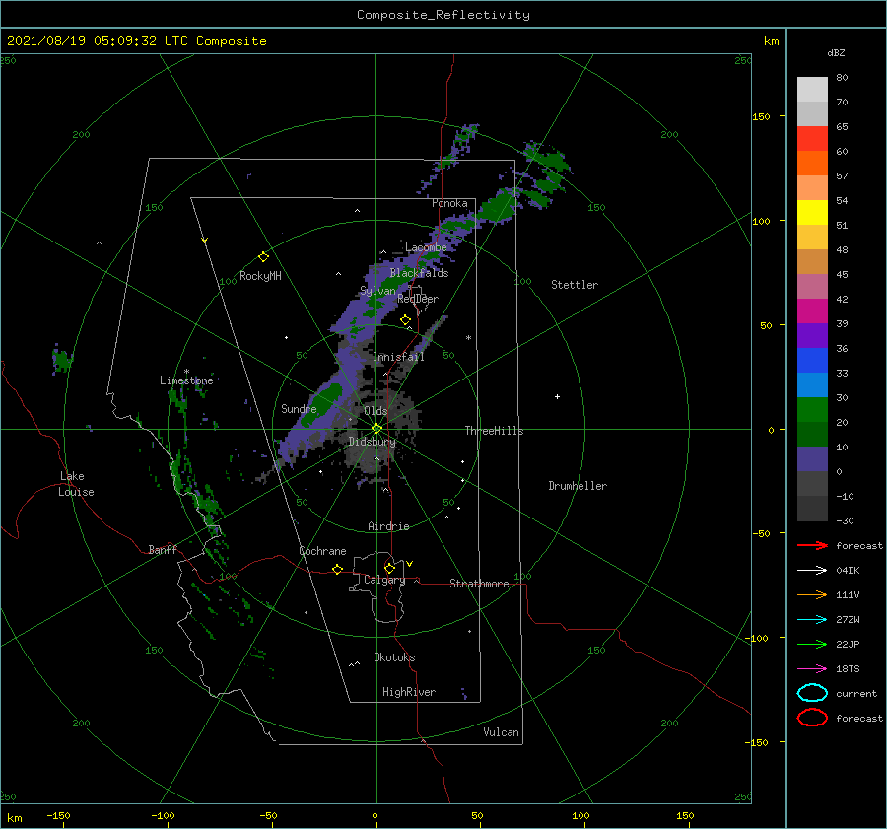Pick the violet 36-39 dBZ swatch
Image resolution: width=887 pixels, height=829 pixels.
[812, 335]
